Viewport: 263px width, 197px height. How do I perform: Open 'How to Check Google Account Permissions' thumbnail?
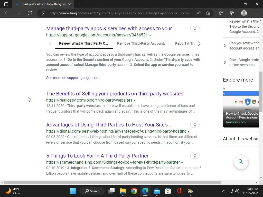[241, 107]
